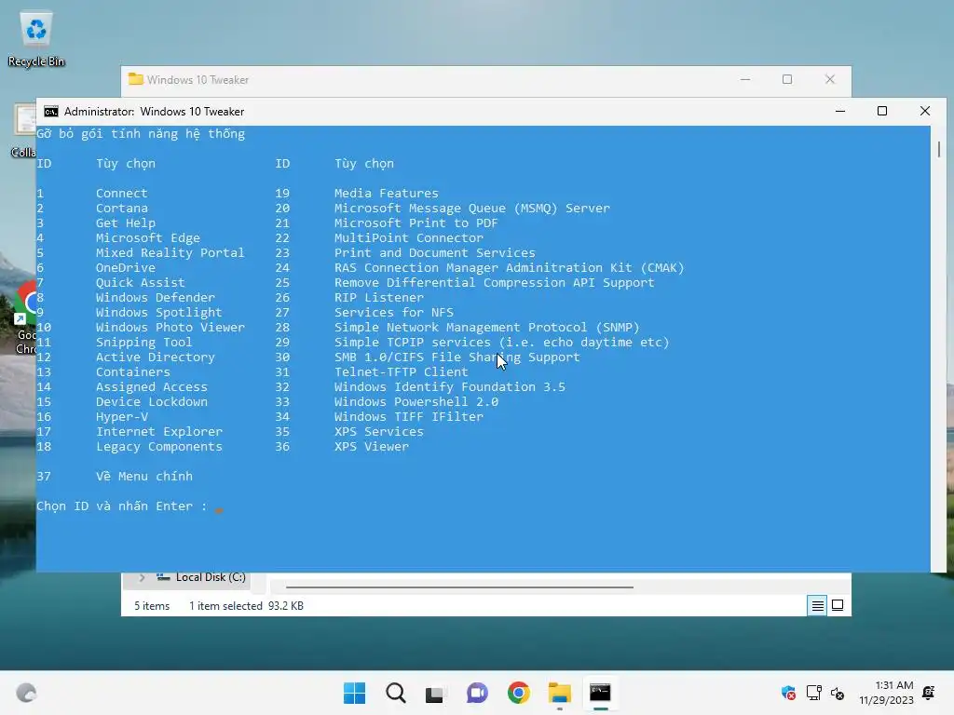
Task: Click the 'Mixed Reality Portal' option text
Action: 170,253
